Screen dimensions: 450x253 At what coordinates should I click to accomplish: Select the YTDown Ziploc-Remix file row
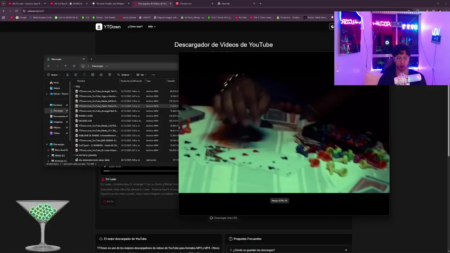pyautogui.click(x=127, y=106)
